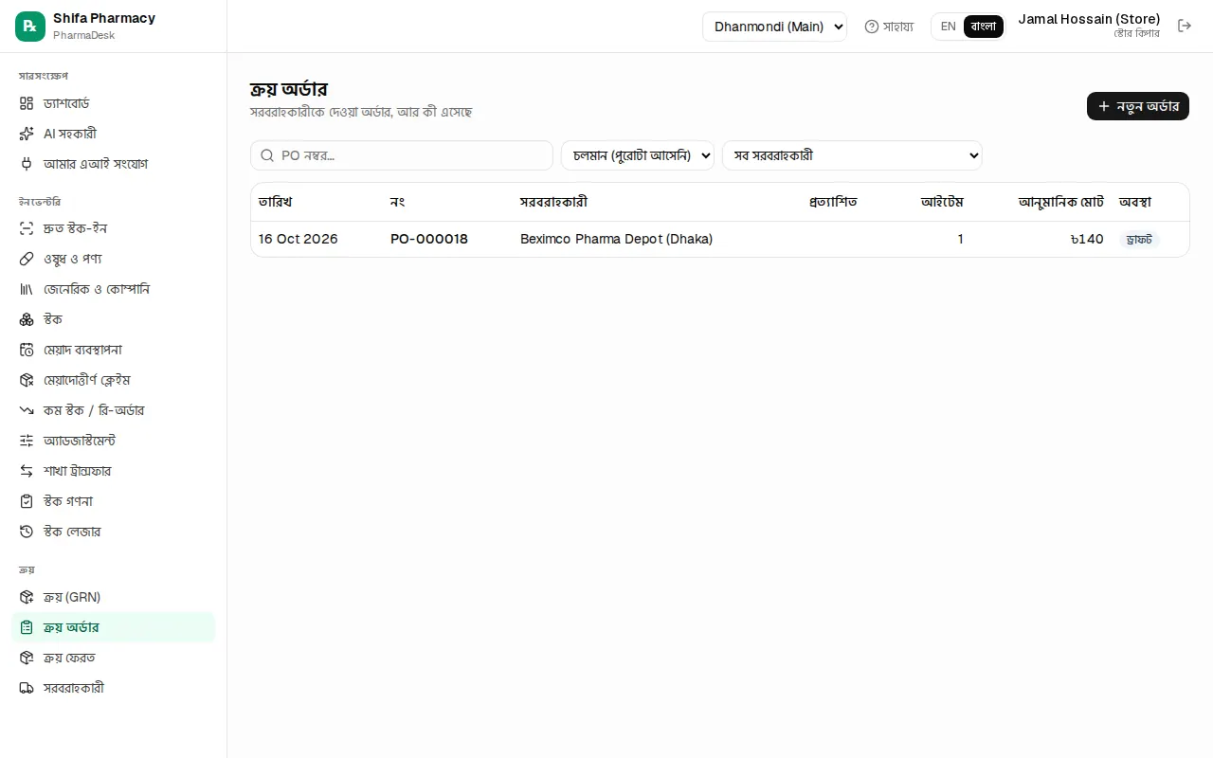
Task: Click the মেয়াদ ব্যবস্থাপনা calendar-clock icon
Action: coord(27,350)
